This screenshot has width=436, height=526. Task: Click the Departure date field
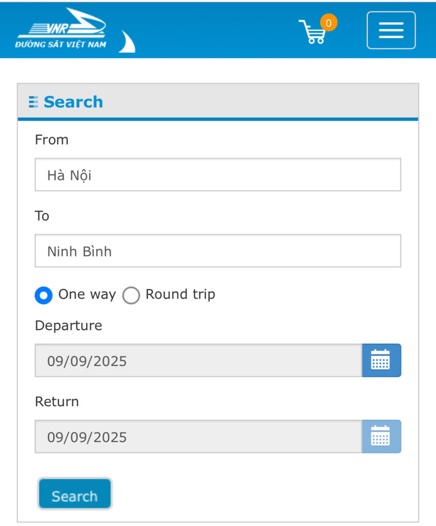tap(199, 360)
